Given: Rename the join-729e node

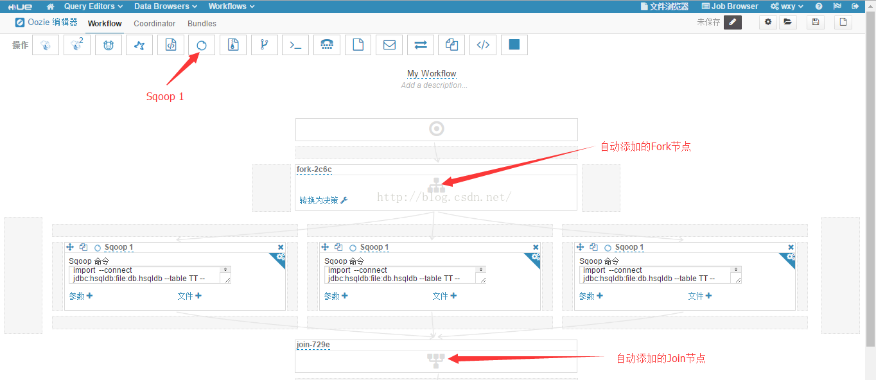Looking at the screenshot, I should (x=313, y=345).
